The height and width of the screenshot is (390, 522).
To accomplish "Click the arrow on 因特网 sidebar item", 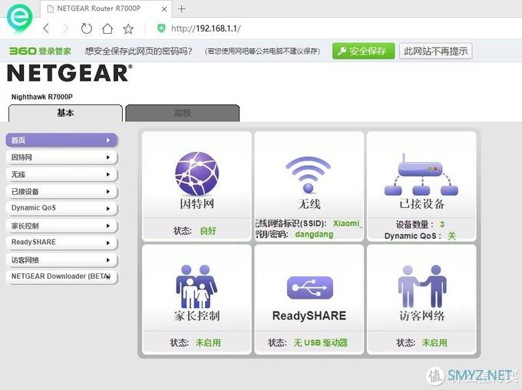I will tap(108, 157).
